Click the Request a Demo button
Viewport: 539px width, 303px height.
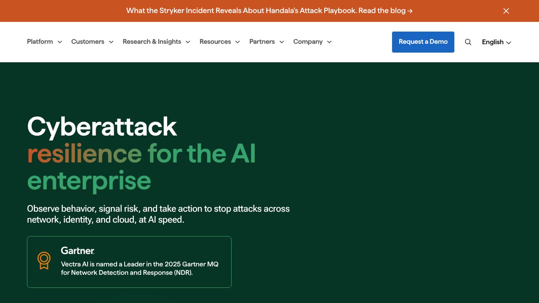pyautogui.click(x=423, y=42)
